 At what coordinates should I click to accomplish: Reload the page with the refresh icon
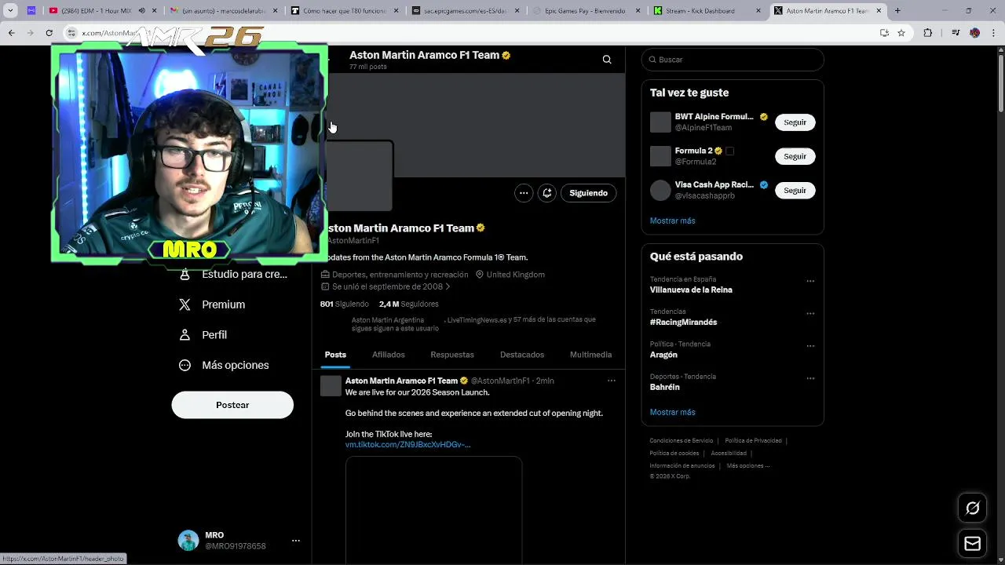click(x=49, y=33)
